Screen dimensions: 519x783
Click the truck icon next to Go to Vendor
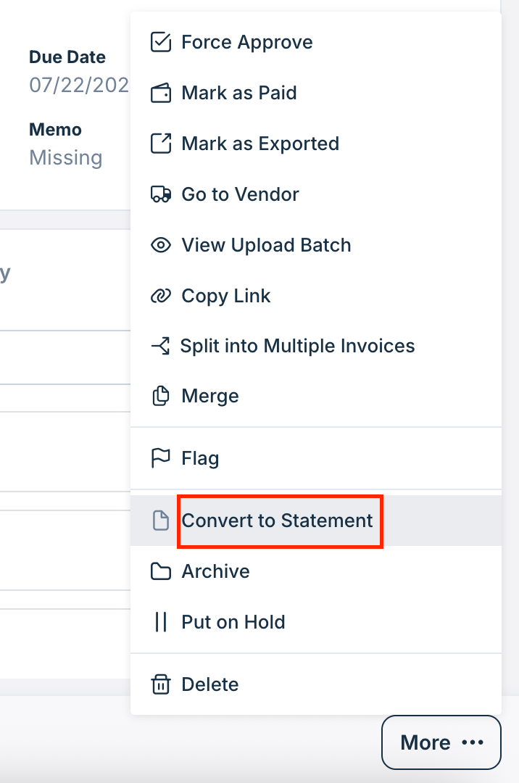(x=161, y=194)
